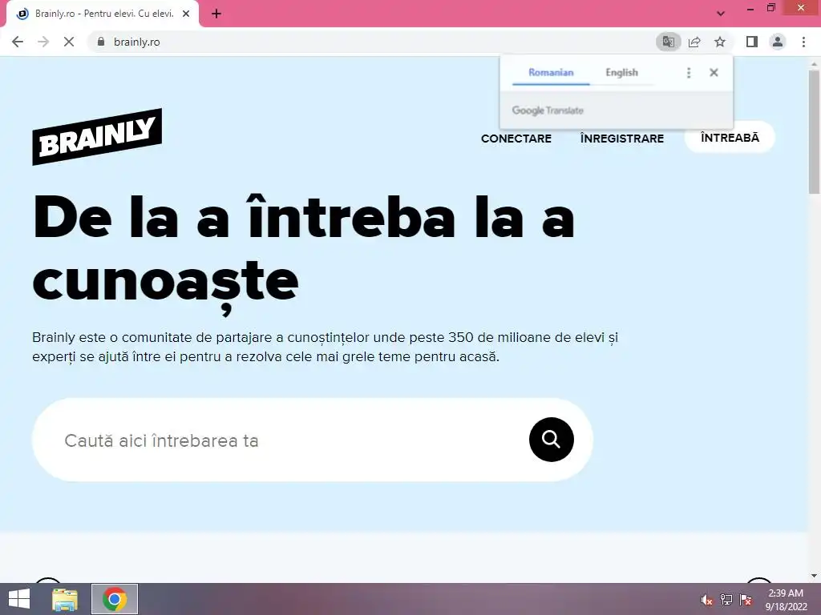Image resolution: width=821 pixels, height=615 pixels.
Task: Click the taskbar clock showing 2:39 AM
Action: pos(786,600)
